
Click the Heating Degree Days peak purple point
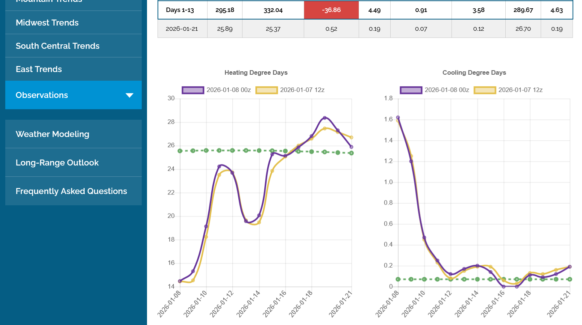[x=325, y=118]
